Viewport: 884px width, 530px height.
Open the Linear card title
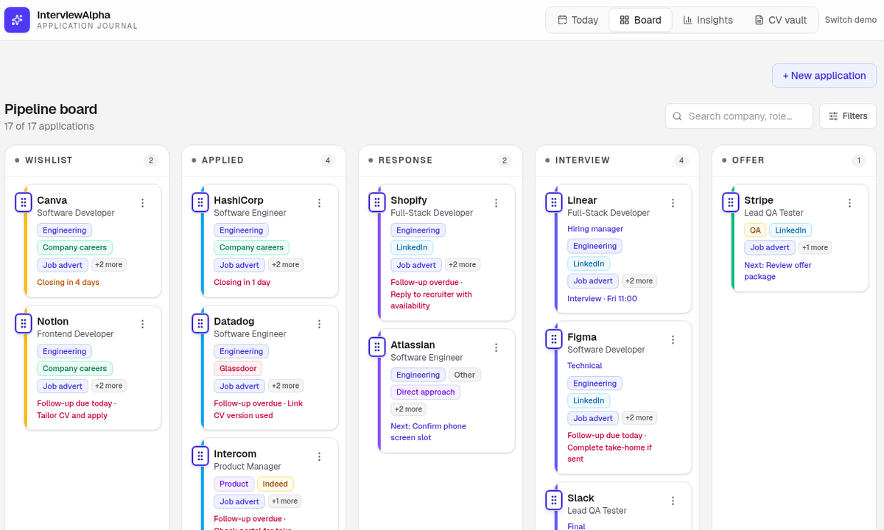pyautogui.click(x=582, y=200)
